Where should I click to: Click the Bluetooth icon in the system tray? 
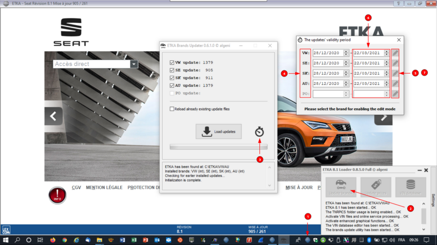(369, 240)
